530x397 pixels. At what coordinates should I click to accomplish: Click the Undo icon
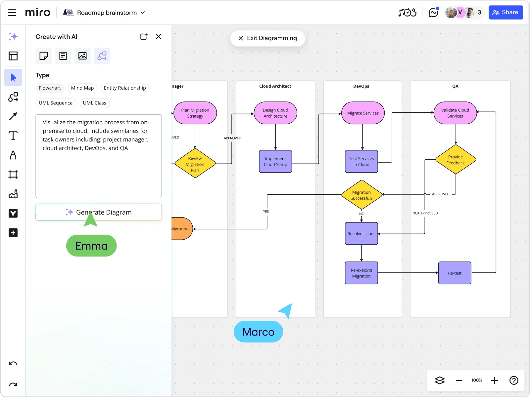point(13,364)
